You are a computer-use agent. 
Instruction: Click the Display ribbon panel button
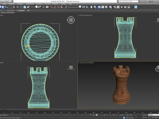click(x=3, y=13)
